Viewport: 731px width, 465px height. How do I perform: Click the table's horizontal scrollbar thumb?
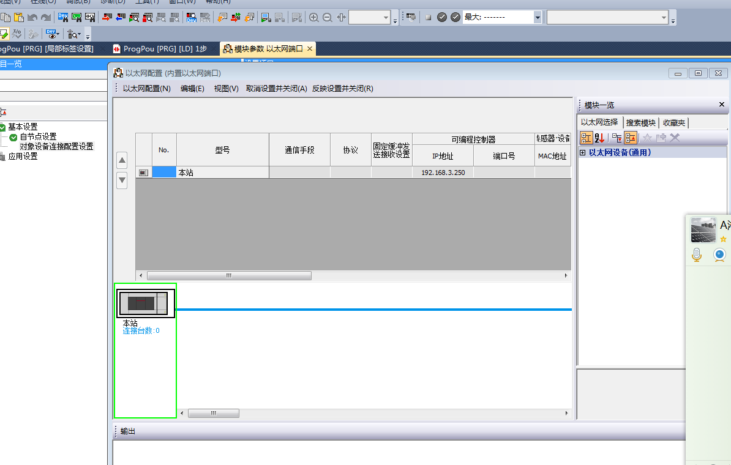229,276
